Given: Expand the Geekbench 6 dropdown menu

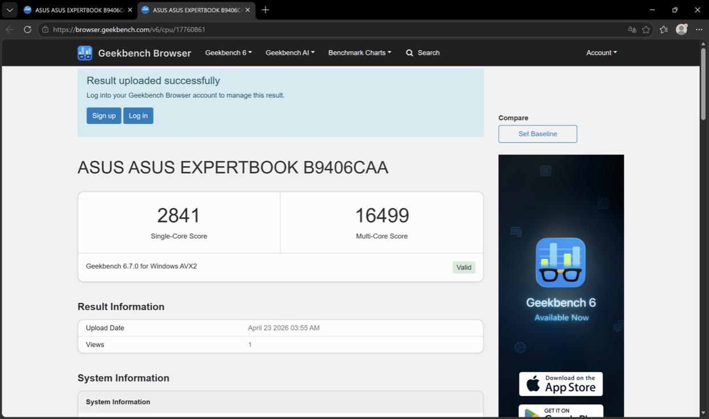Looking at the screenshot, I should pyautogui.click(x=228, y=53).
